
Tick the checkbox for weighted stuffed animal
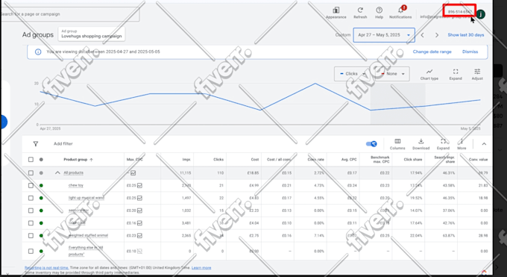tap(31, 235)
